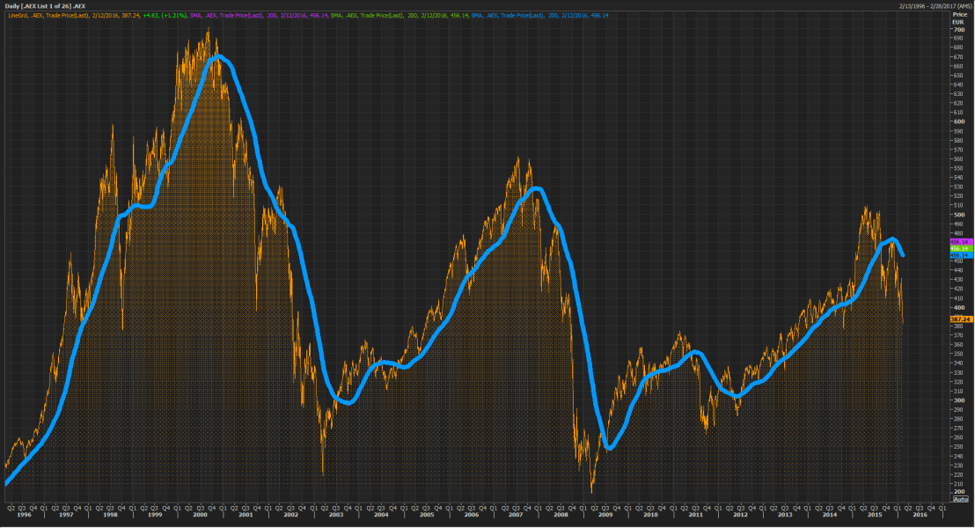Click the Auto scaling button below the price axis

[x=960, y=499]
